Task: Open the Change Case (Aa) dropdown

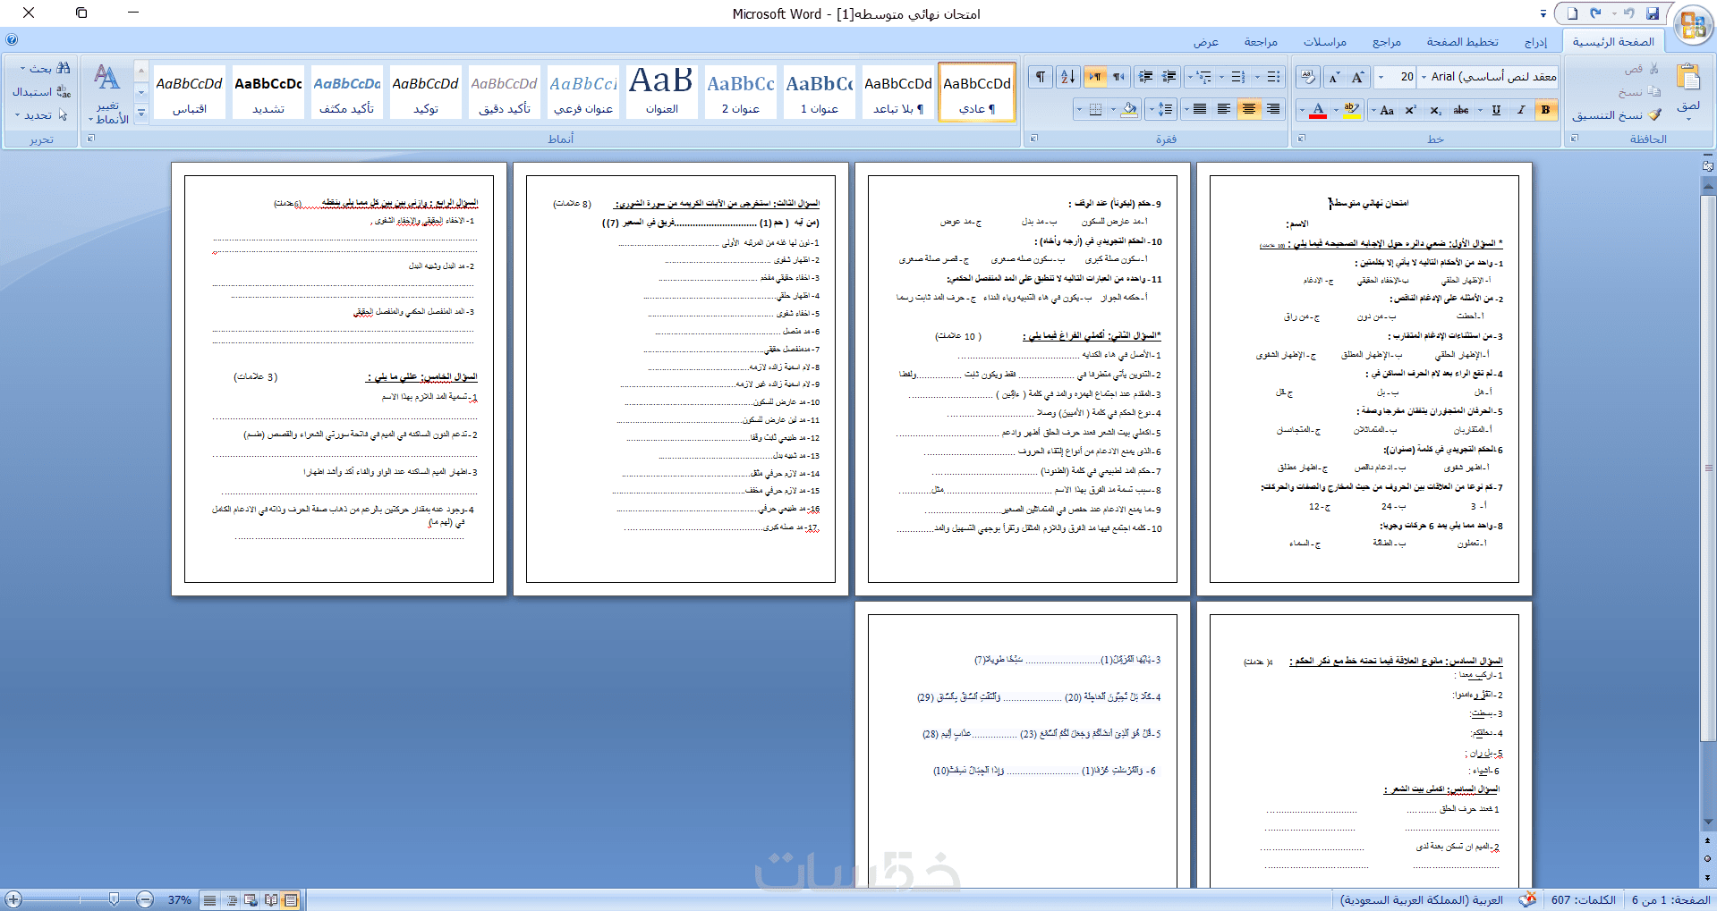Action: [x=1382, y=110]
